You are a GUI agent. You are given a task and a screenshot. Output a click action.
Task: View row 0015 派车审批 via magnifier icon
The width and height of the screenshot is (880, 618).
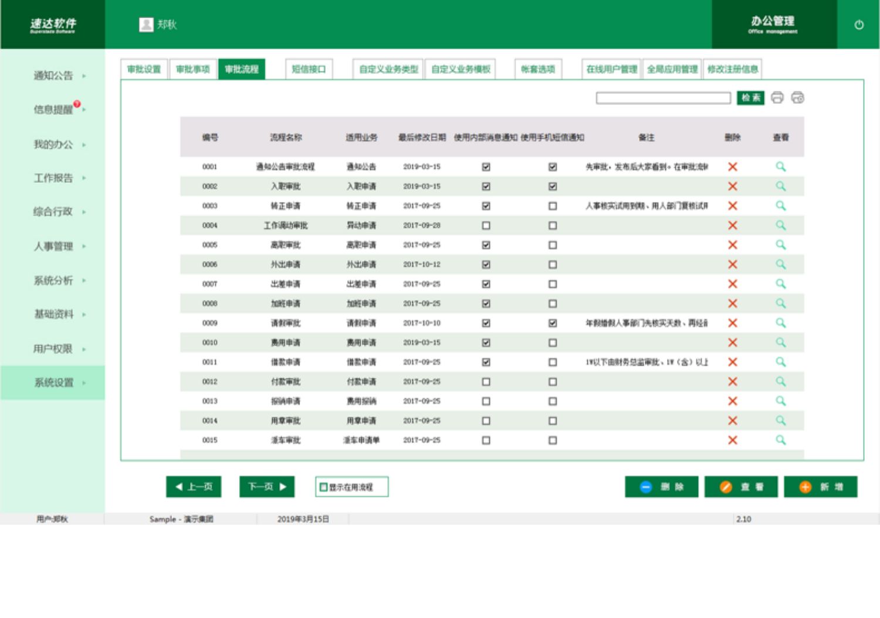pos(781,440)
